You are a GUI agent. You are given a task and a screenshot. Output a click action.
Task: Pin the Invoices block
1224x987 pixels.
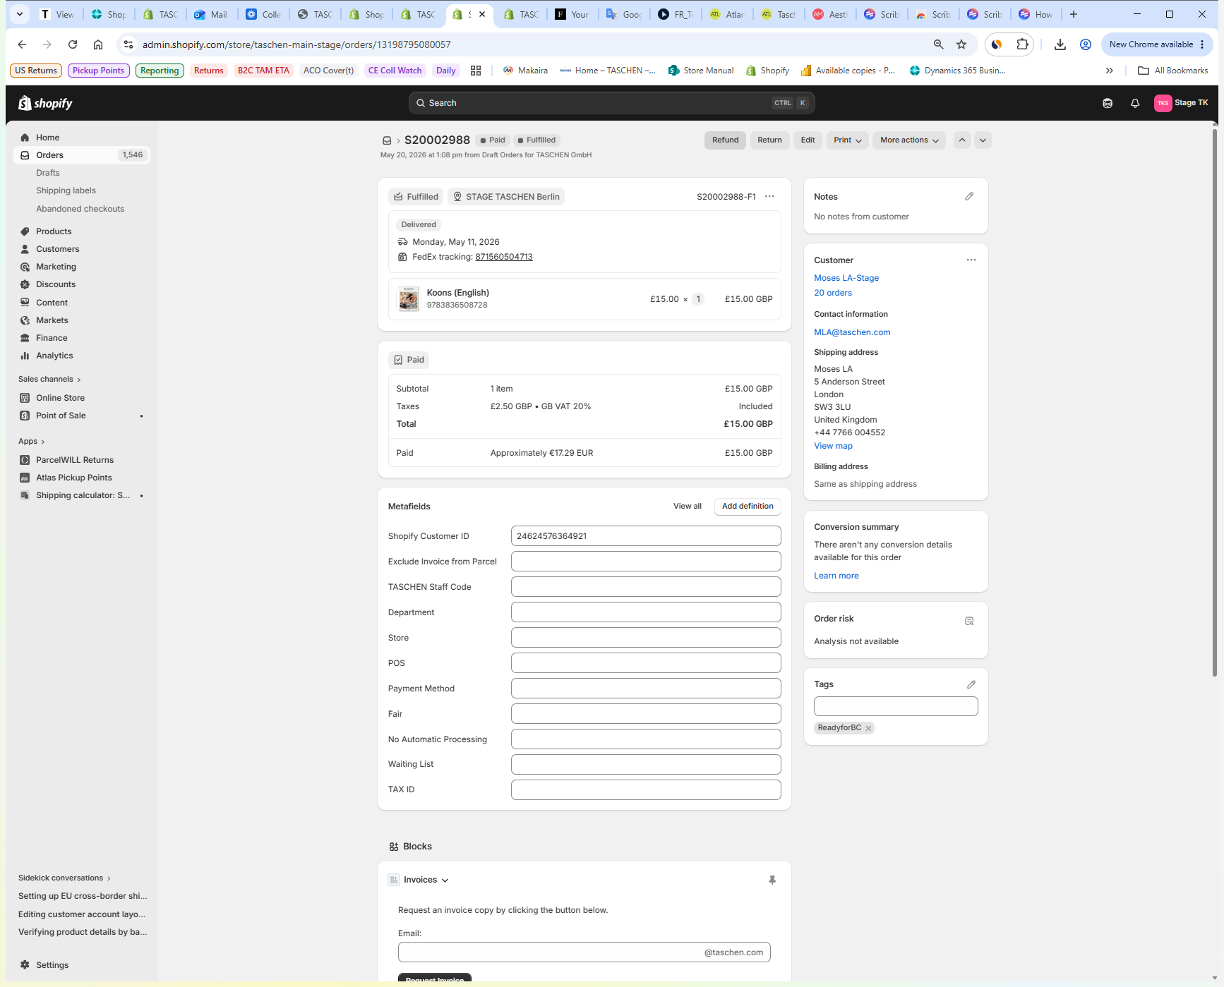pyautogui.click(x=772, y=880)
